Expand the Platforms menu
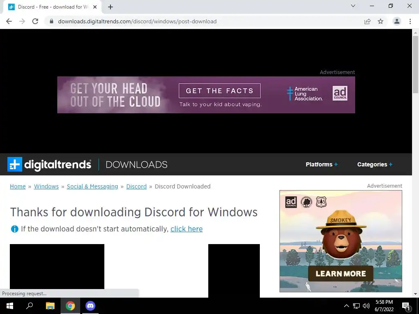The width and height of the screenshot is (419, 314). click(322, 164)
